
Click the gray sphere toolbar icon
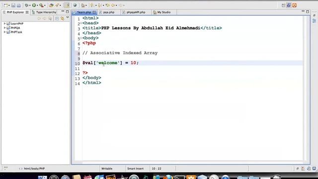tap(75, 5)
